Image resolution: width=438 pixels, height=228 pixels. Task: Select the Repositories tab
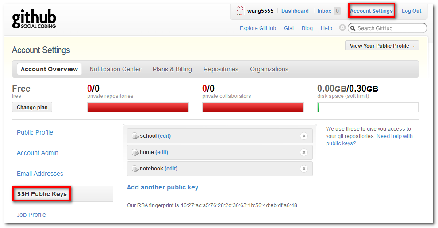(221, 69)
